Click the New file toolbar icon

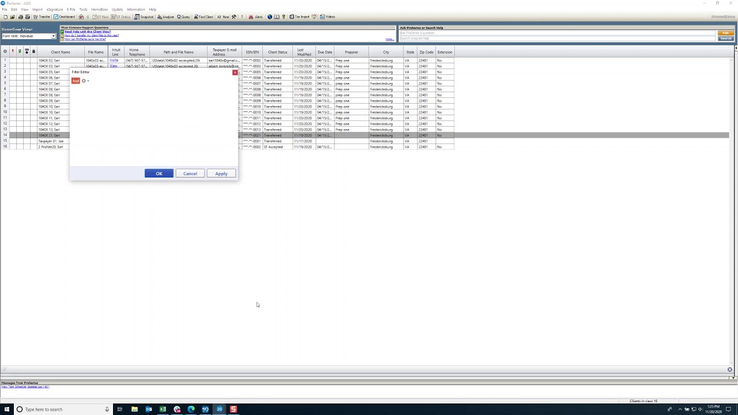(x=5, y=17)
